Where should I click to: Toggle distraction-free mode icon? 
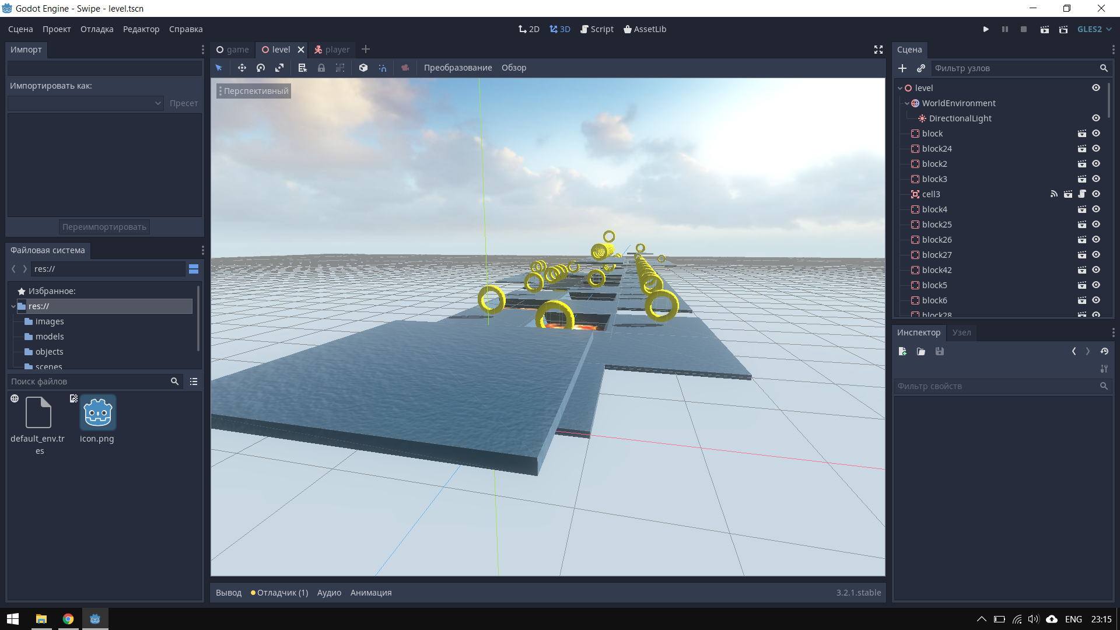pyautogui.click(x=878, y=50)
